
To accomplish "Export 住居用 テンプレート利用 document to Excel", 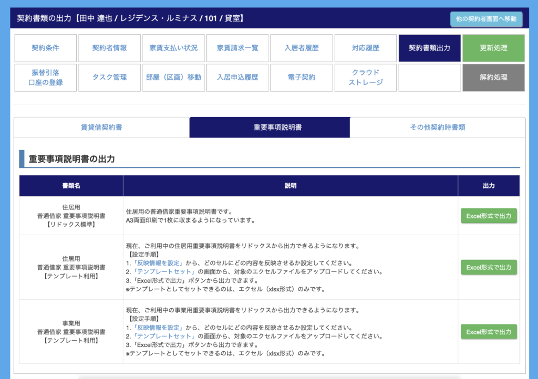I will click(489, 267).
